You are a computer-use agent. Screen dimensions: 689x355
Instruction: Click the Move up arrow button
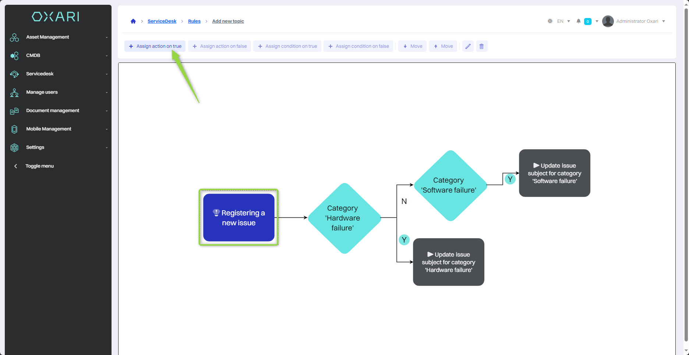point(443,46)
